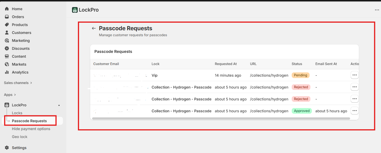Image resolution: width=381 pixels, height=153 pixels.
Task: Click the Products tag icon
Action: coord(7,25)
